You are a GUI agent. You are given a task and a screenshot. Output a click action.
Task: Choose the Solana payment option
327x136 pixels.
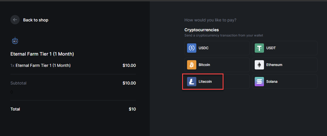(285, 82)
